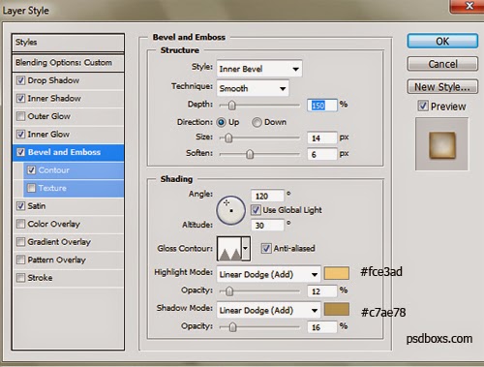Toggle the Contour sub-option checkbox
This screenshot has height=367, width=484.
pyautogui.click(x=31, y=170)
